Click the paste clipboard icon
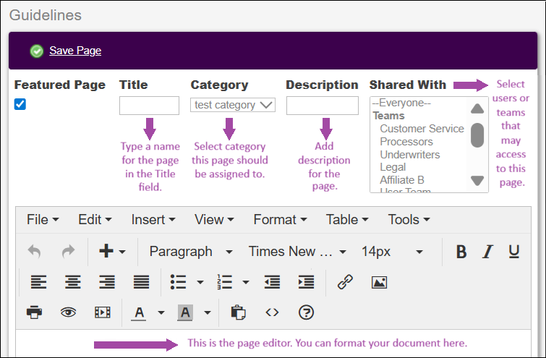 [x=238, y=312]
